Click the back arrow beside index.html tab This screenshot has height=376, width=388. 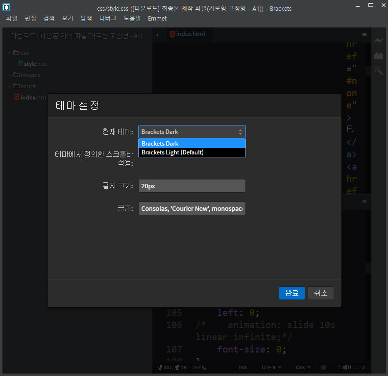point(160,35)
